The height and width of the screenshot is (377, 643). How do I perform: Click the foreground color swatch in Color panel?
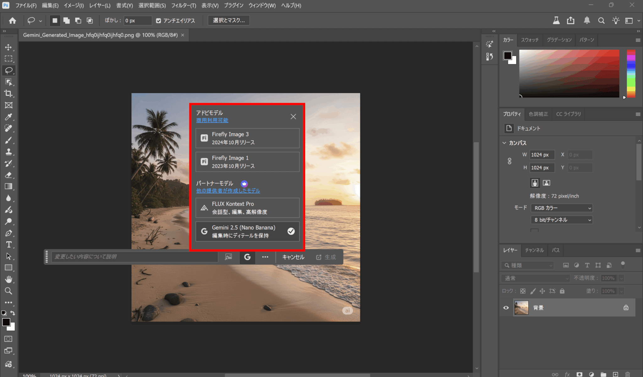pyautogui.click(x=507, y=56)
